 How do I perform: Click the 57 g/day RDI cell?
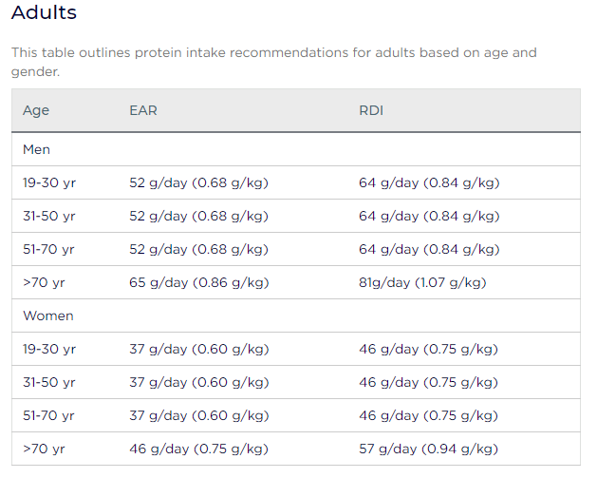(x=428, y=449)
